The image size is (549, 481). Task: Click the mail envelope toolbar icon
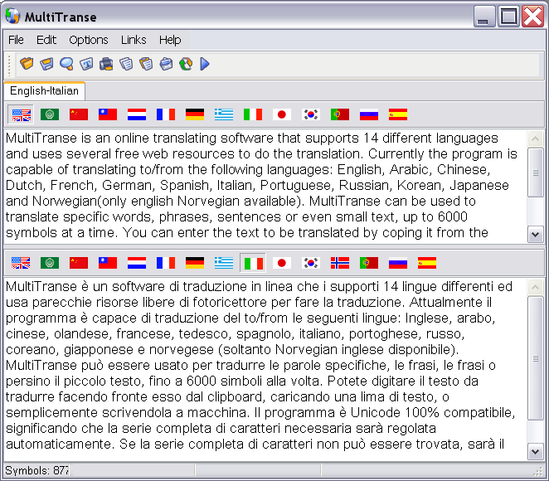[x=166, y=64]
